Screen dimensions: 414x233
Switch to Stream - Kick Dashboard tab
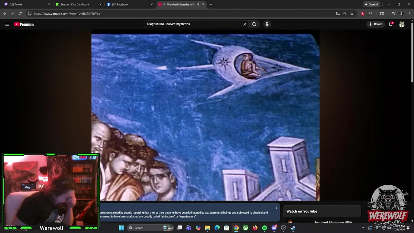pos(79,5)
